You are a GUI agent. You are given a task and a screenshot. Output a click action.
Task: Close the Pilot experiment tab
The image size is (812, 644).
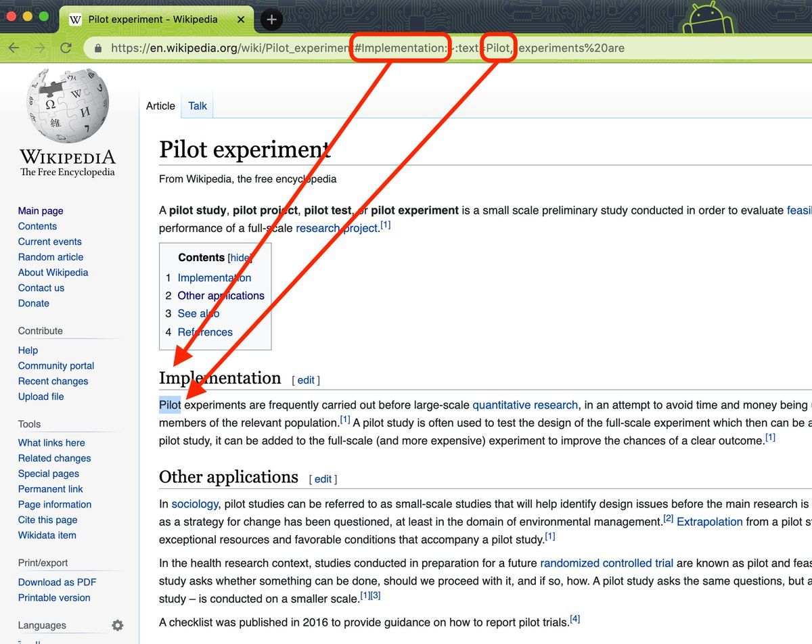coord(241,20)
